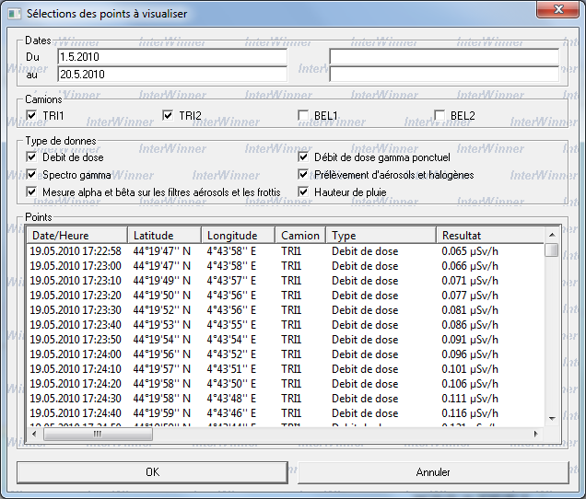The width and height of the screenshot is (586, 499).
Task: Click the Du start date field
Action: pos(171,57)
